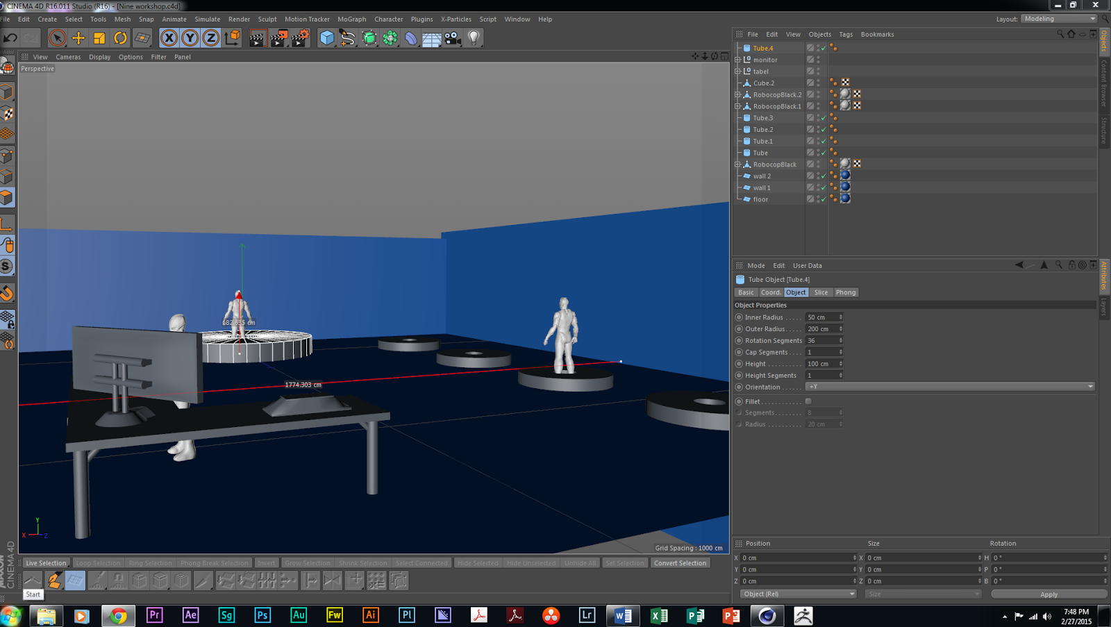This screenshot has width=1111, height=627.
Task: Enable the Fillet checkbox
Action: (808, 401)
